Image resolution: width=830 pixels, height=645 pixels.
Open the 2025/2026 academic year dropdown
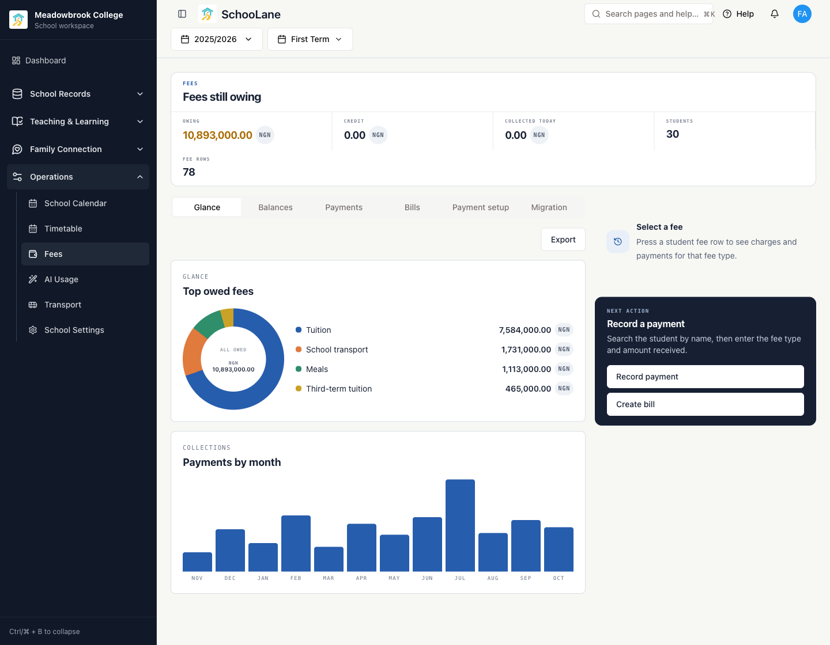[217, 39]
